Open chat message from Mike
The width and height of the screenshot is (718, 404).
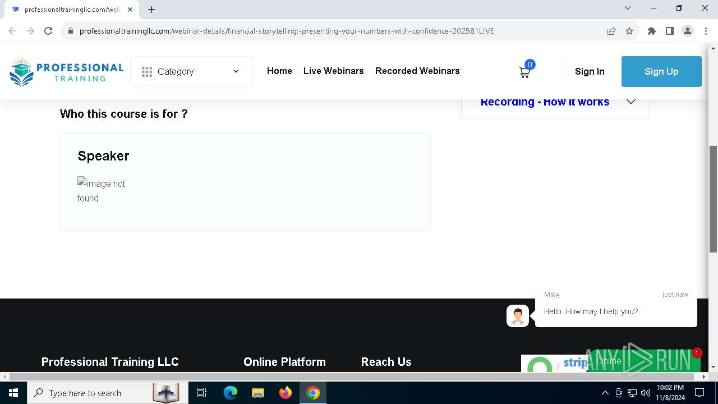click(616, 305)
